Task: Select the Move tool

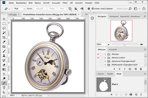Action: click(4, 19)
